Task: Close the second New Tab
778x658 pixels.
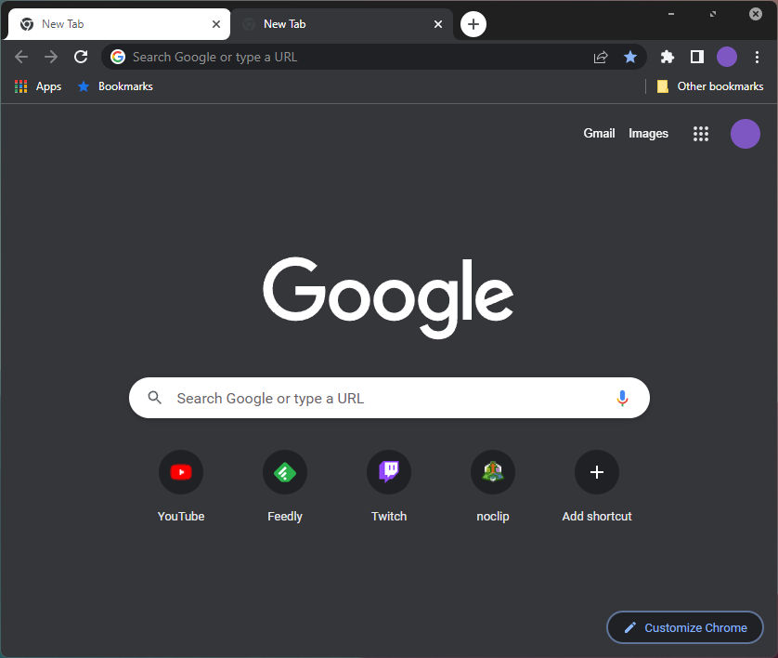Action: 438,24
